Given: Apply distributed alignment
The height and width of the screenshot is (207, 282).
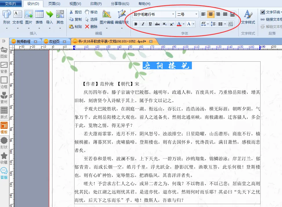Looking at the screenshot, I should click(x=232, y=14).
